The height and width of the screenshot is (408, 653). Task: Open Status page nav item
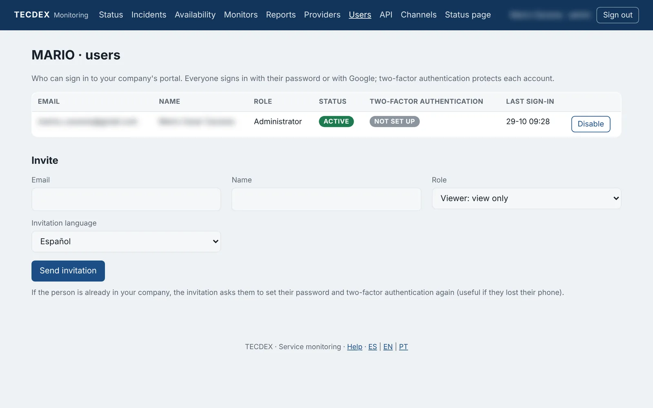click(468, 15)
